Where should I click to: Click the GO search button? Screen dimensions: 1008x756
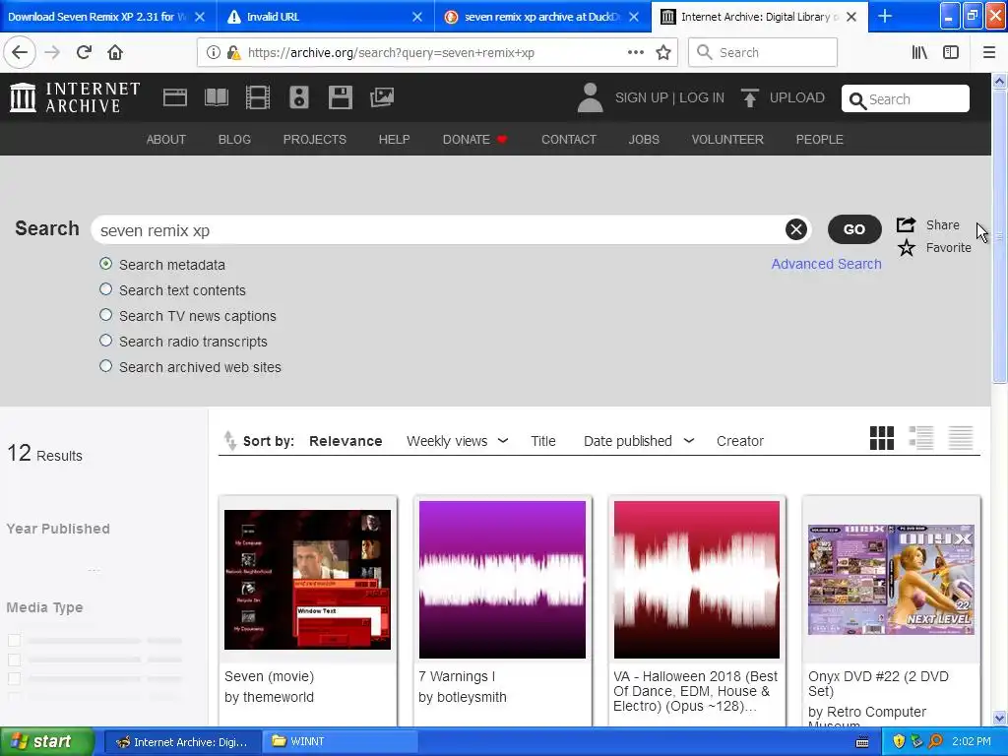(854, 229)
